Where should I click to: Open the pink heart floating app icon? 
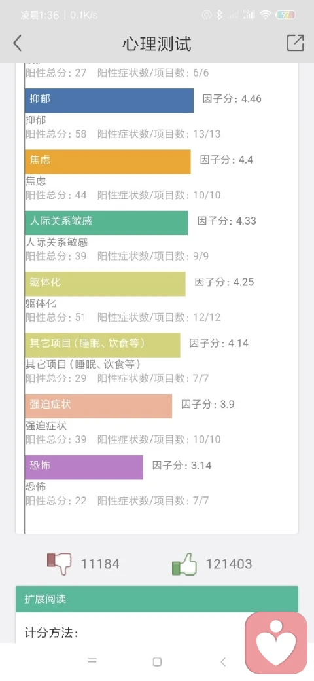tap(276, 643)
